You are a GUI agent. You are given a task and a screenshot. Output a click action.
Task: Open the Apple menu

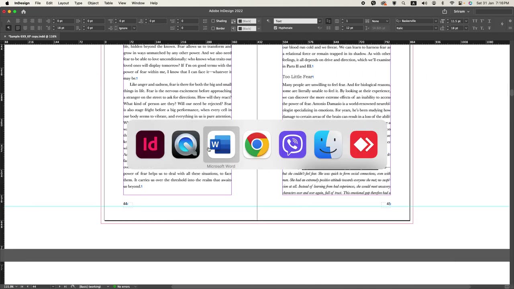7,3
